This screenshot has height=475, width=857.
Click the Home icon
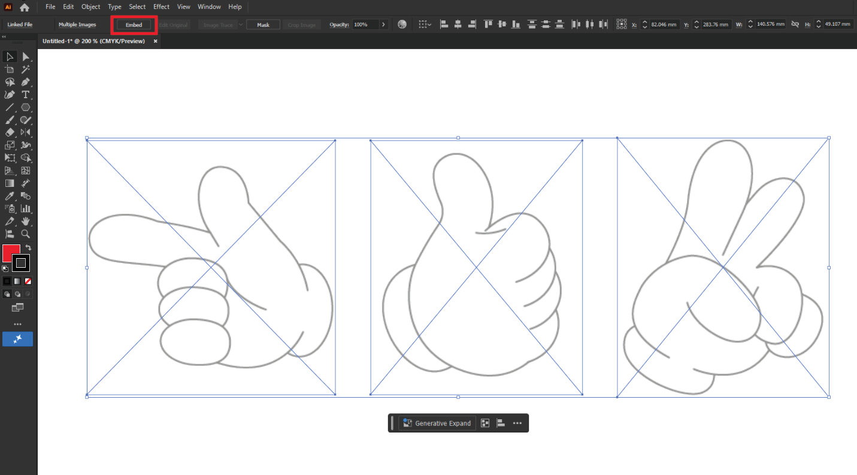click(x=25, y=7)
